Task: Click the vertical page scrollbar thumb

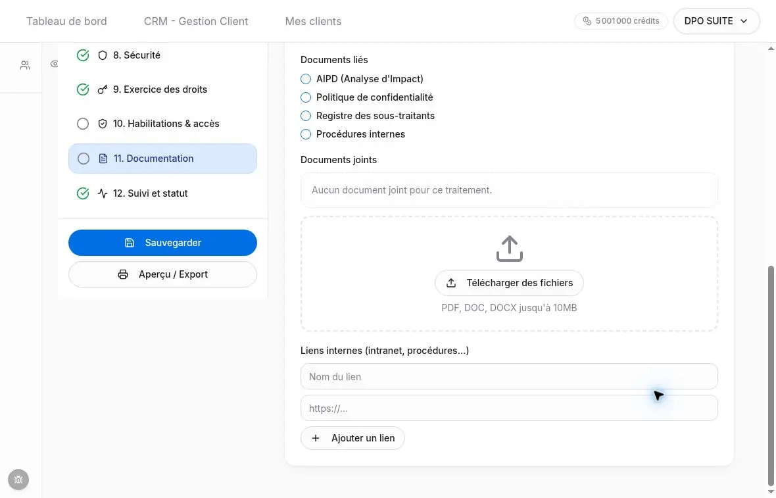Action: pos(771,376)
